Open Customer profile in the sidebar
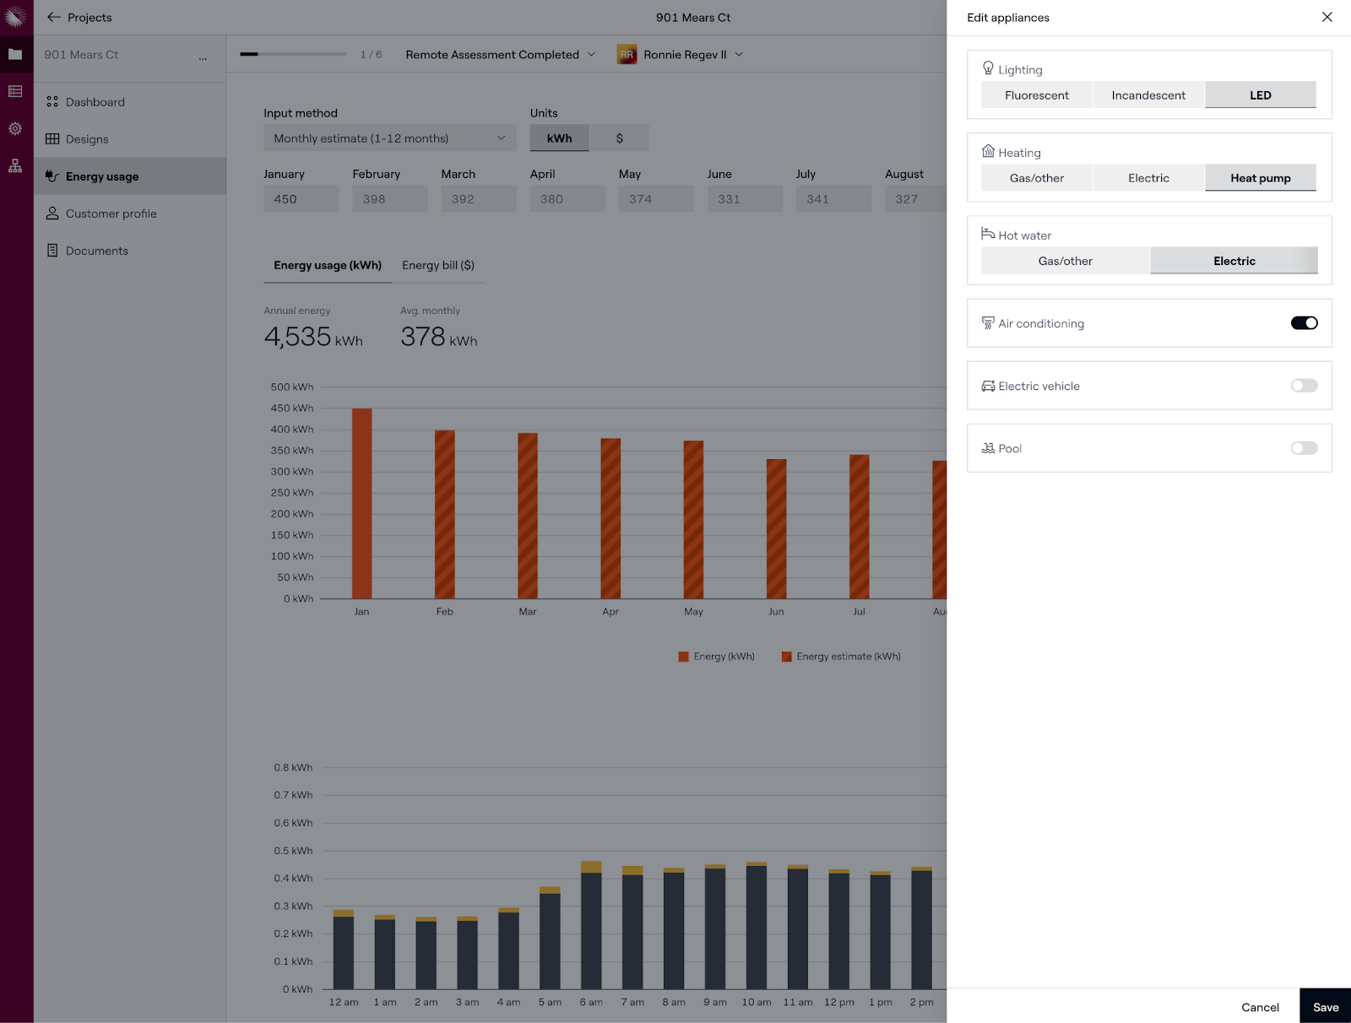 coord(111,214)
